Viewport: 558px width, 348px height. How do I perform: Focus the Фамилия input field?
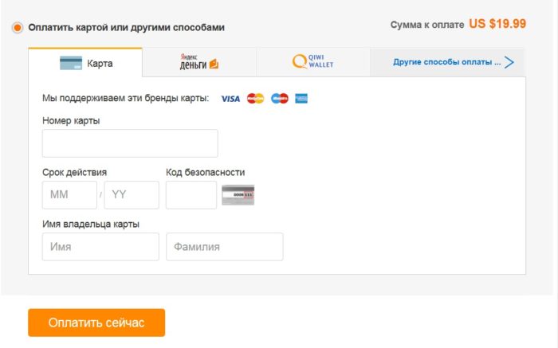pyautogui.click(x=225, y=247)
